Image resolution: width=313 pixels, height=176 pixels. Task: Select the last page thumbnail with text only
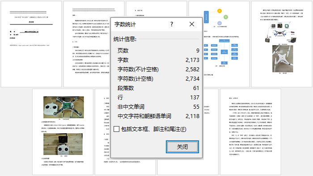click(x=250, y=132)
